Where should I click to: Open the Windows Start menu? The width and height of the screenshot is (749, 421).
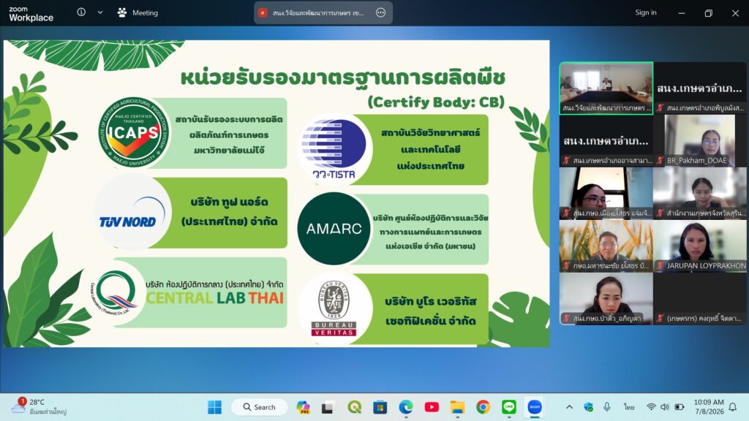tap(214, 407)
